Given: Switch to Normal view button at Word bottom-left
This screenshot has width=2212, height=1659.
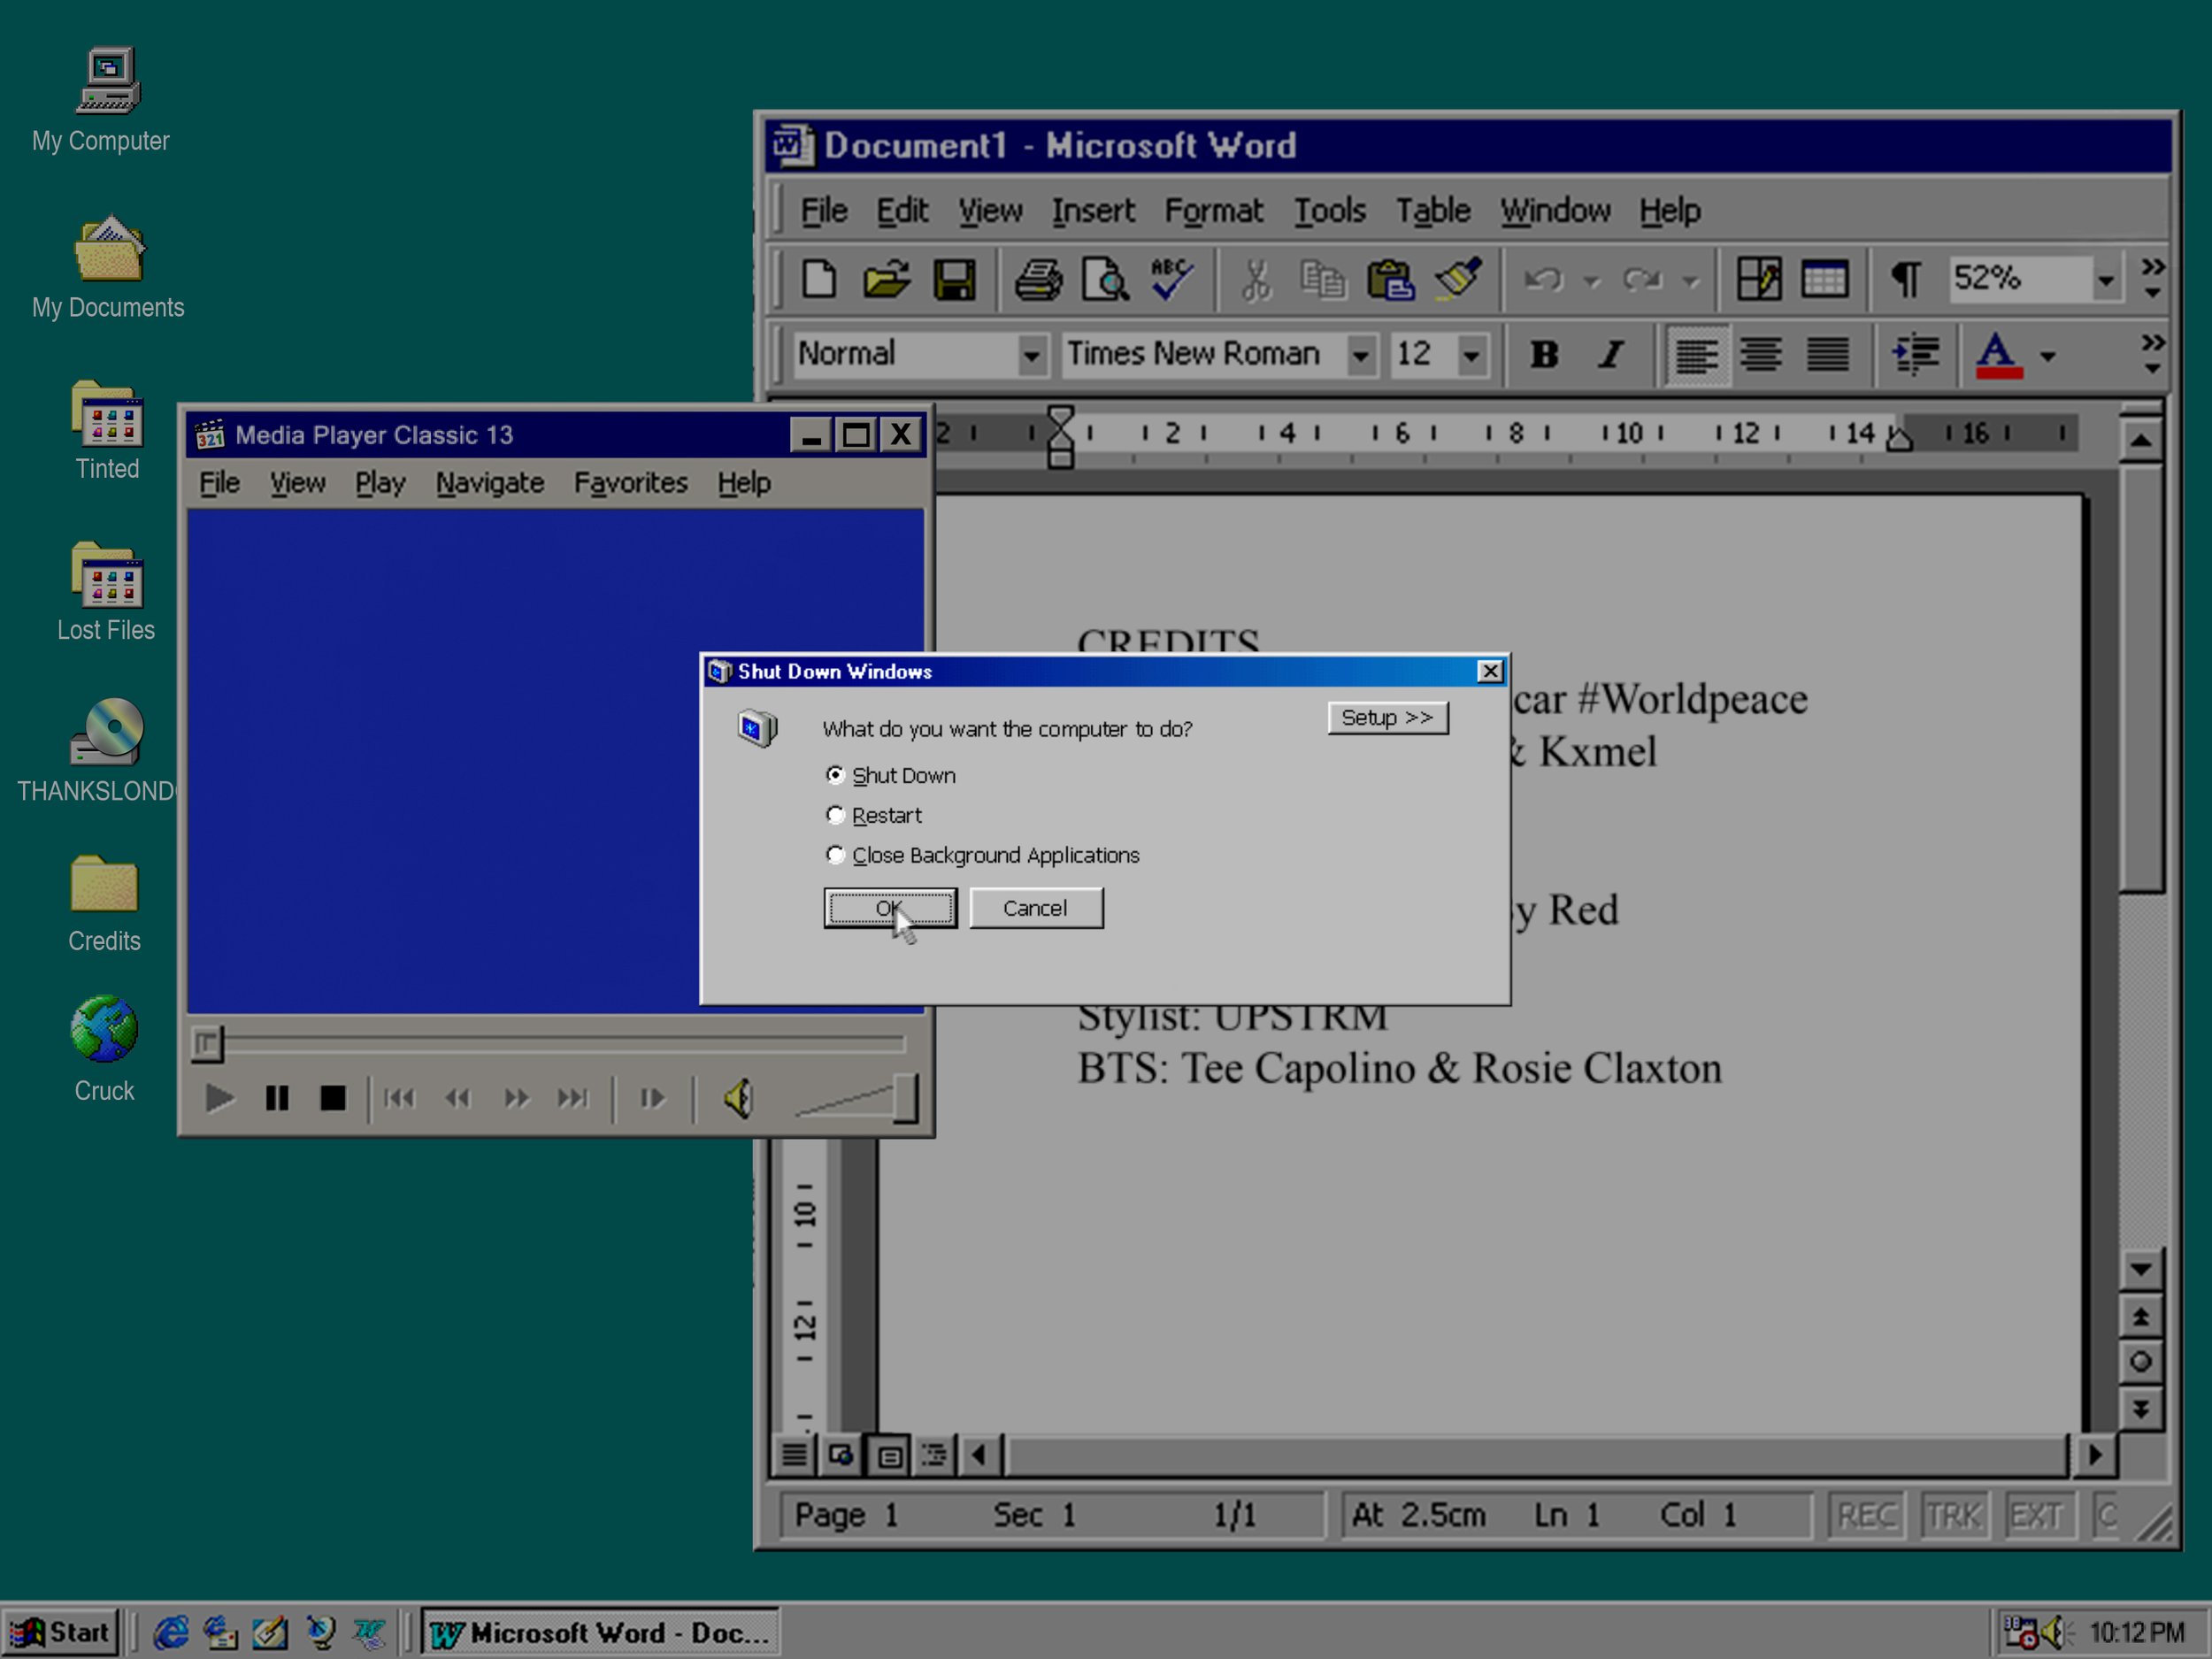Looking at the screenshot, I should (x=794, y=1455).
